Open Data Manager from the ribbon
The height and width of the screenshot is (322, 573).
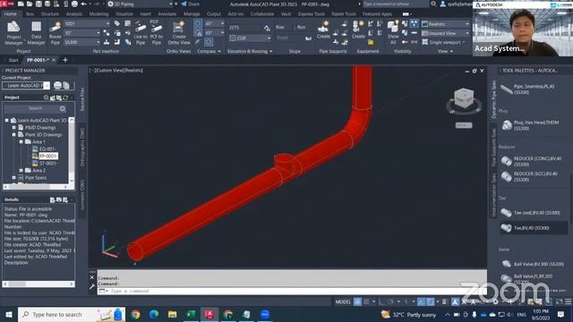pos(36,33)
